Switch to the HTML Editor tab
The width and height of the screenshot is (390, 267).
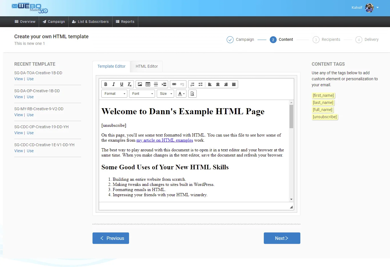pos(147,66)
